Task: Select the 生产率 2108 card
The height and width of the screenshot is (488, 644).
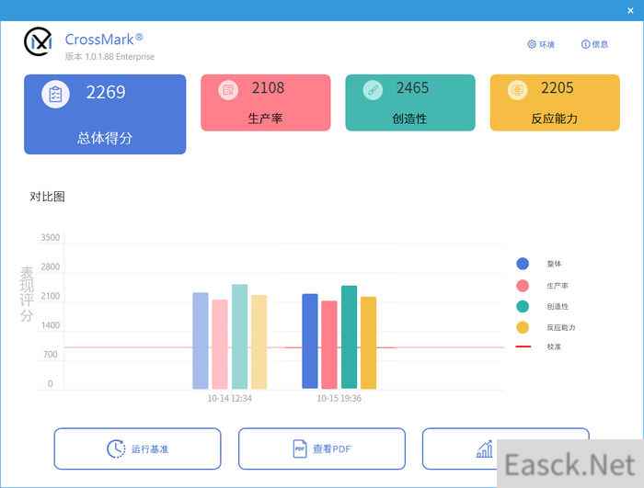Action: [x=266, y=103]
